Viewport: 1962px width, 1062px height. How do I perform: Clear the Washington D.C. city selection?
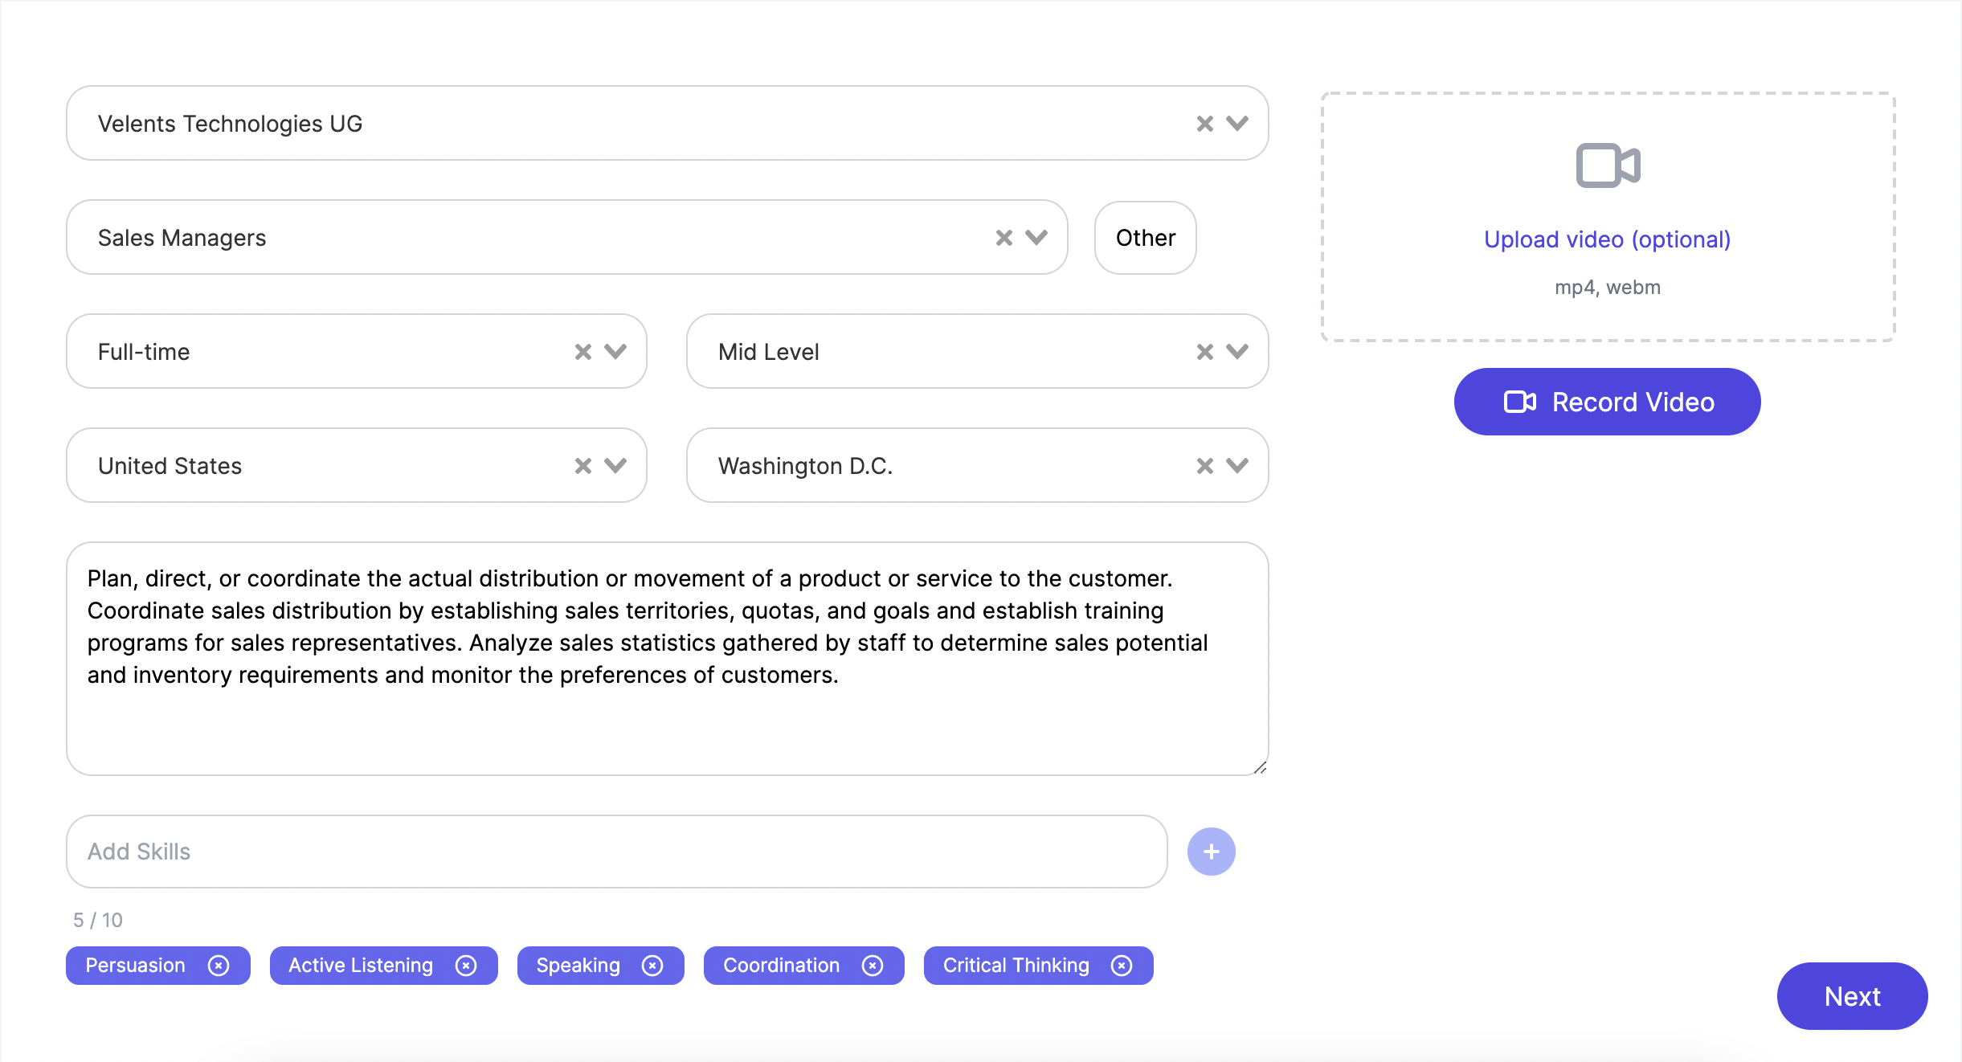(x=1204, y=466)
